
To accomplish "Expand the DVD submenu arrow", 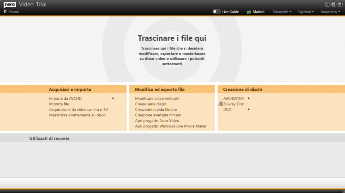I will click(x=249, y=109).
